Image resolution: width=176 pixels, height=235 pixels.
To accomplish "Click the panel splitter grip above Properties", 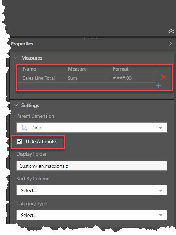I will (92, 38).
